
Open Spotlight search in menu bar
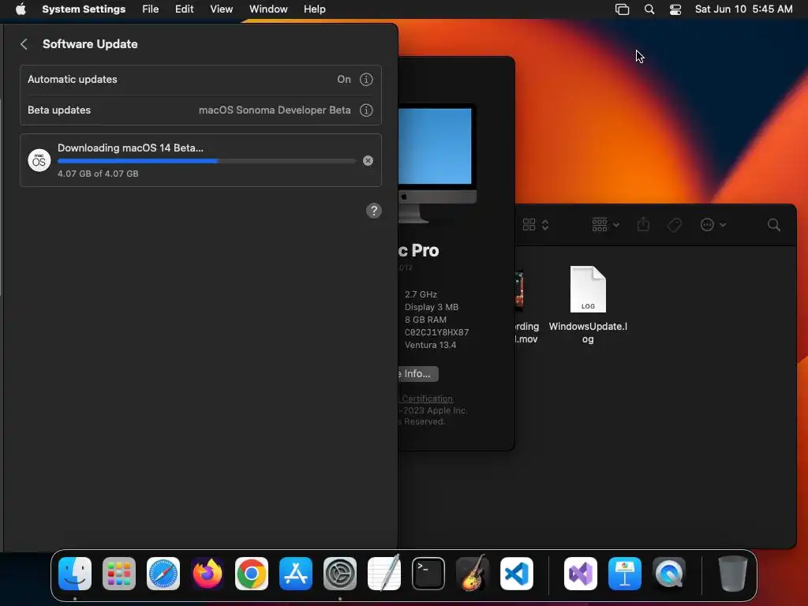(649, 9)
